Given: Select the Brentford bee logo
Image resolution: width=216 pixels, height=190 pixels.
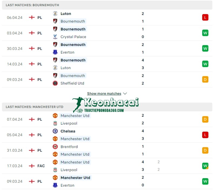Looking at the screenshot, I should point(55,146).
